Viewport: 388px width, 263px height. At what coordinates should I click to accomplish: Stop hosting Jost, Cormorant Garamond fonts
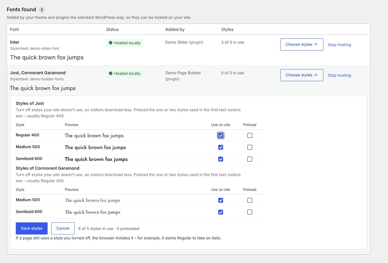click(339, 75)
